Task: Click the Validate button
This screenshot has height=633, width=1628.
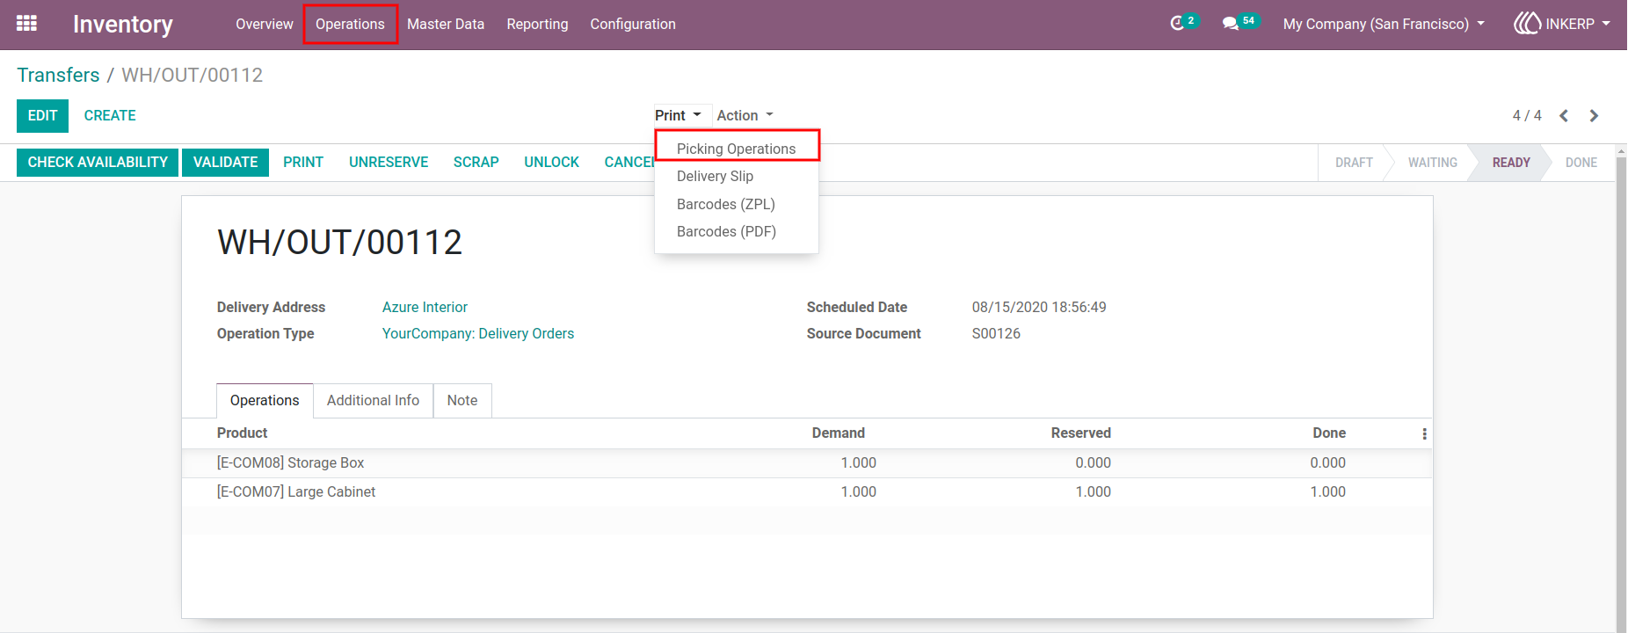Action: pyautogui.click(x=225, y=163)
